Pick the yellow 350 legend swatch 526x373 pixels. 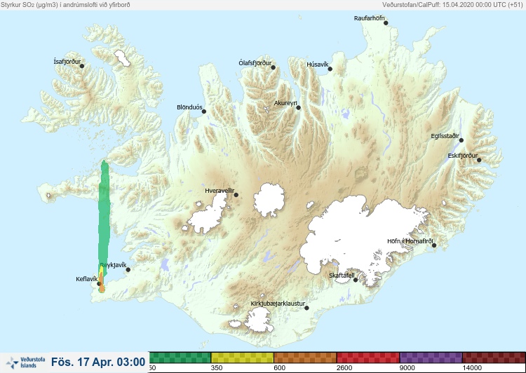pos(242,358)
